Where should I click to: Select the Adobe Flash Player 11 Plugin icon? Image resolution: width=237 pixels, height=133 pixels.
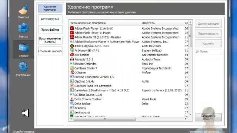tap(72, 33)
